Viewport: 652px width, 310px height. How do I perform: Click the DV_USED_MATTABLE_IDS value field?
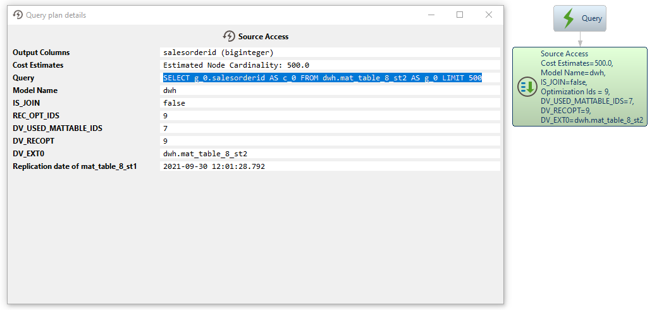[329, 128]
